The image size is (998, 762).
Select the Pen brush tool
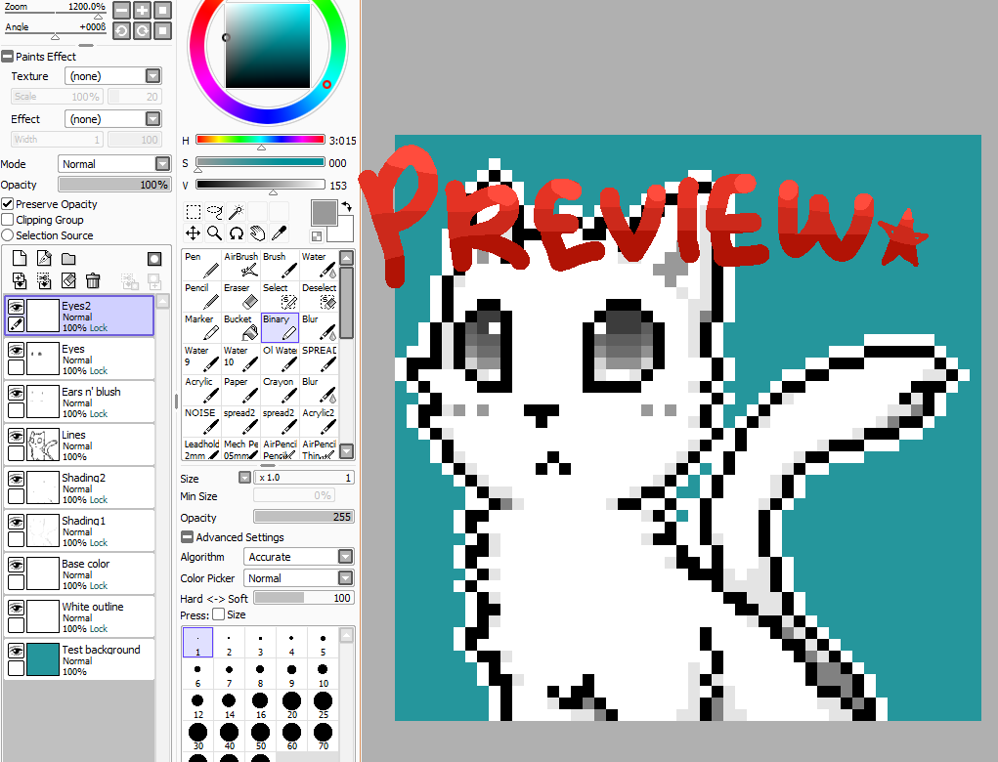(201, 265)
